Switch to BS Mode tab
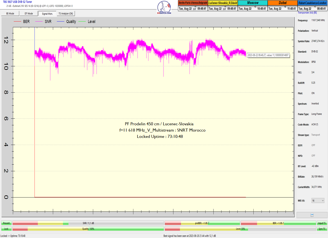Image resolution: width=328 pixels, height=238 pixels. (x=10, y=13)
